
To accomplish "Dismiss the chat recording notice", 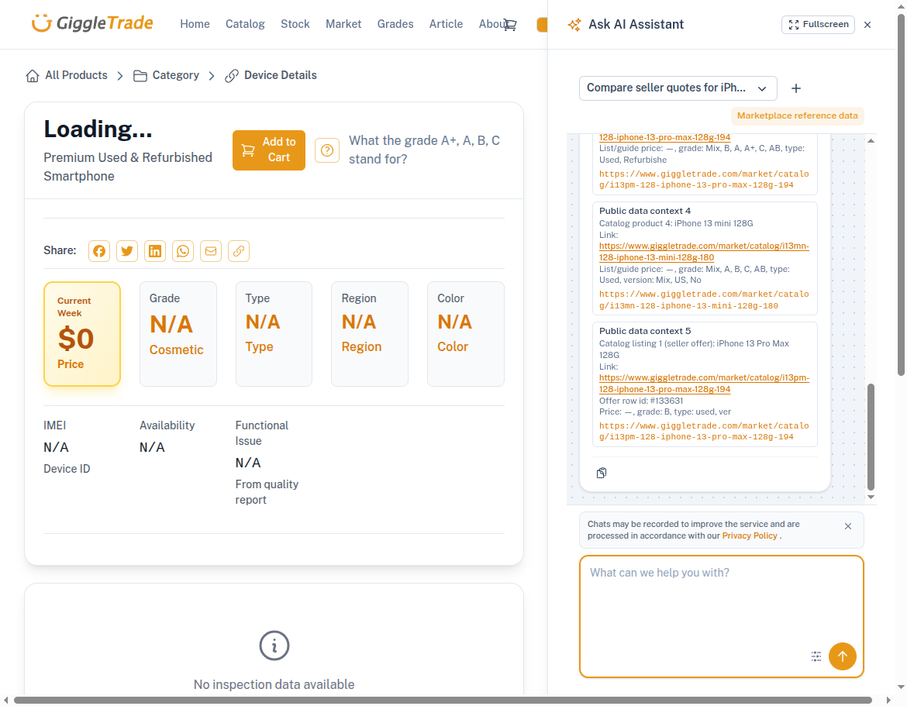I will pyautogui.click(x=848, y=526).
